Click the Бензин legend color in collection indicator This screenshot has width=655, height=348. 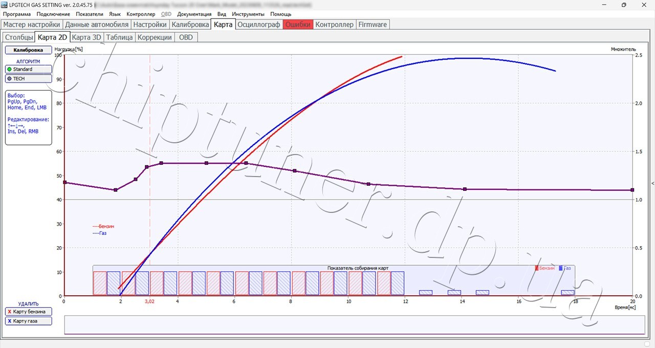(x=537, y=268)
